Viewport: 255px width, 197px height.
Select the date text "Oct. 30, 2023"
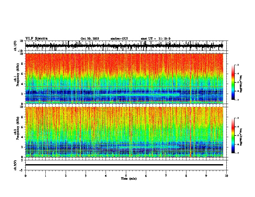(x=90, y=39)
